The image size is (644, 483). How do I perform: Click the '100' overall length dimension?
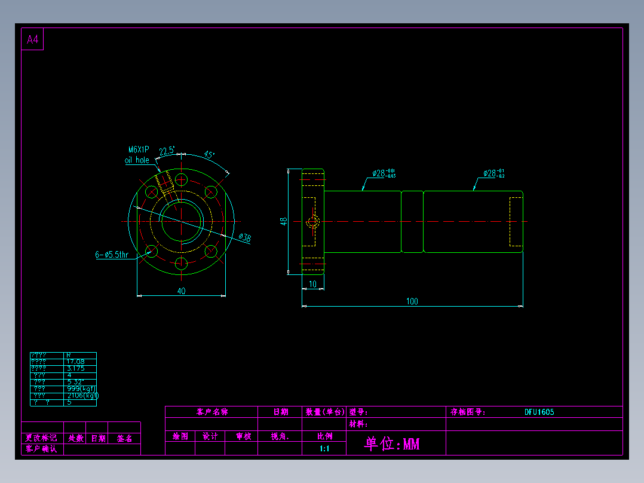coord(412,301)
